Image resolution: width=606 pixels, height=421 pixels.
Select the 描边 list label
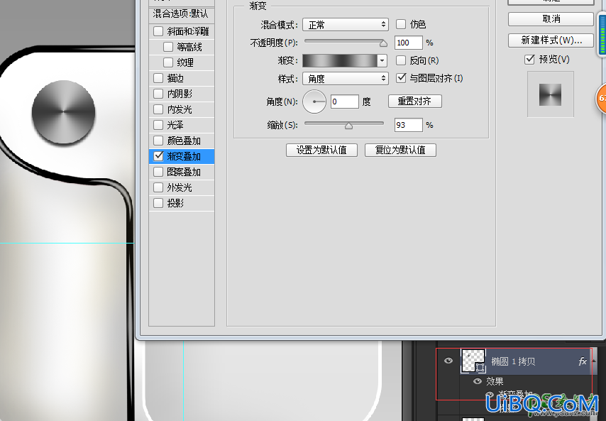point(175,78)
